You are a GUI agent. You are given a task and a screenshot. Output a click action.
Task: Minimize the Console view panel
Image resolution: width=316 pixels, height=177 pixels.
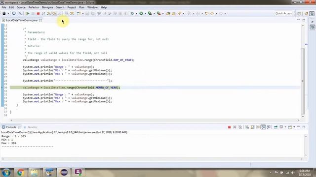(x=298, y=127)
